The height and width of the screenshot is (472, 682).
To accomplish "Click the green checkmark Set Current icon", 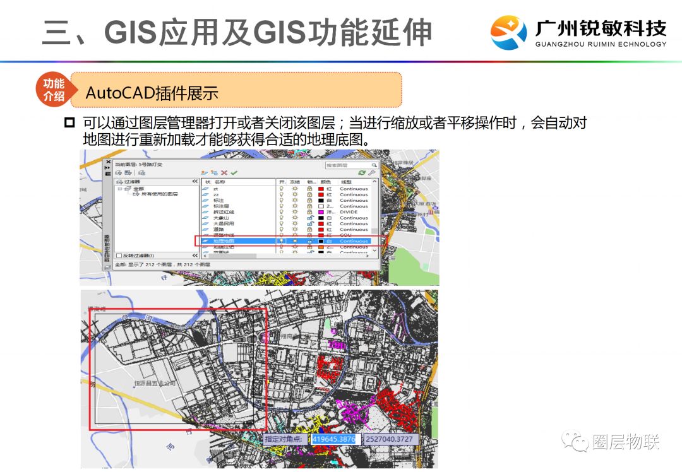I will pyautogui.click(x=234, y=172).
